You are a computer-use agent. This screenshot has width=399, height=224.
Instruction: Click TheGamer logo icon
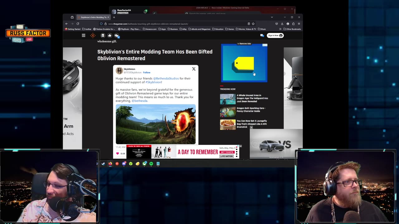click(x=93, y=35)
